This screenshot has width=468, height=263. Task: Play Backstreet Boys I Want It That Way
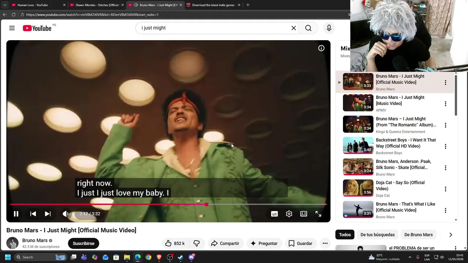[x=358, y=145]
